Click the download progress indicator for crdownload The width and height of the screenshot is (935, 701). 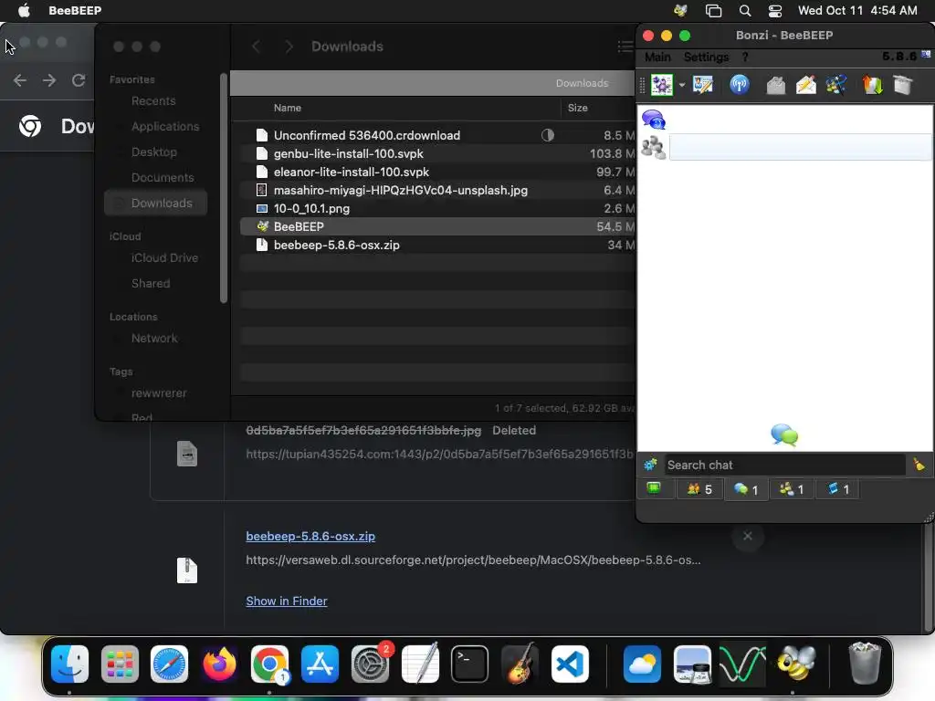coord(548,135)
